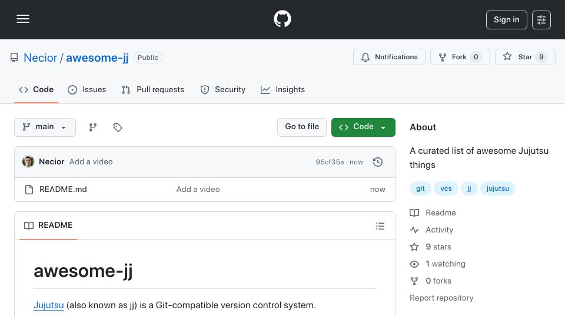The width and height of the screenshot is (565, 317).
Task: Select the README tab in file viewer
Action: (48, 225)
